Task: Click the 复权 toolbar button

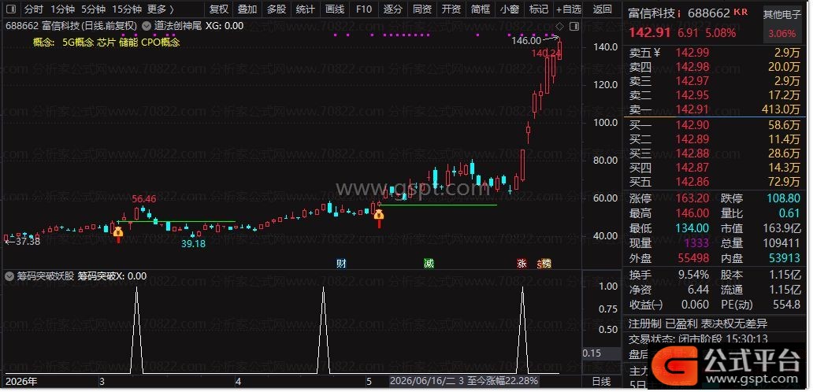Action: point(219,9)
